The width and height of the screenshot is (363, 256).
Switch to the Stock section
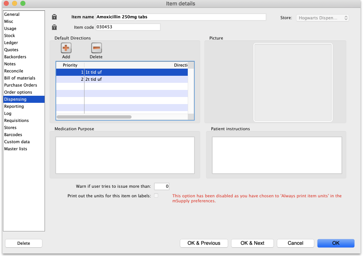(x=10, y=36)
